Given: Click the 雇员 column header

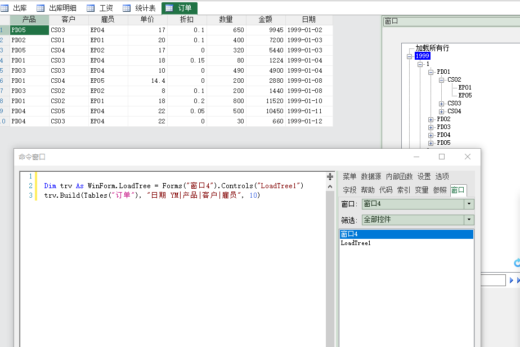Looking at the screenshot, I should tap(108, 20).
